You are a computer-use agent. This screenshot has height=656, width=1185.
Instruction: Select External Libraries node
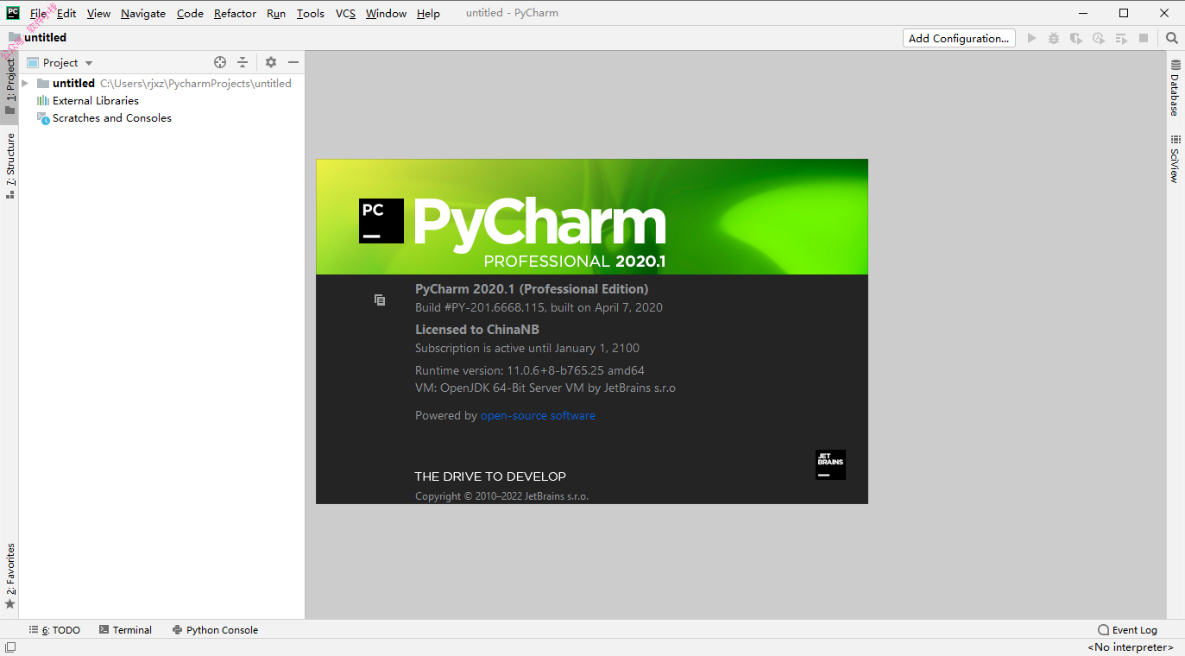pyautogui.click(x=95, y=101)
